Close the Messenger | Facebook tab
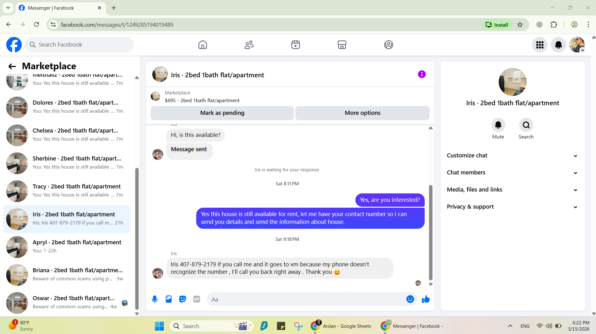This screenshot has width=596, height=334. tap(99, 8)
